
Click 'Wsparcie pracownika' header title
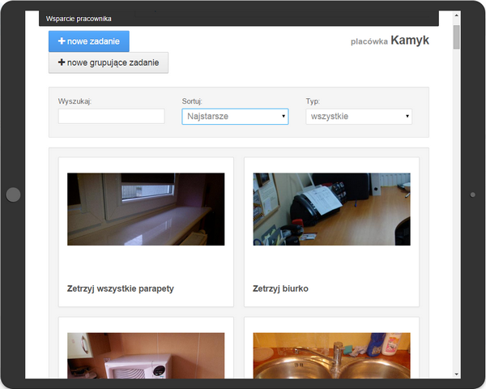click(x=79, y=19)
